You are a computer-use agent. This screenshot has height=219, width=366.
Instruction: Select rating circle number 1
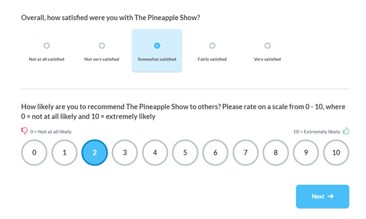tap(64, 153)
